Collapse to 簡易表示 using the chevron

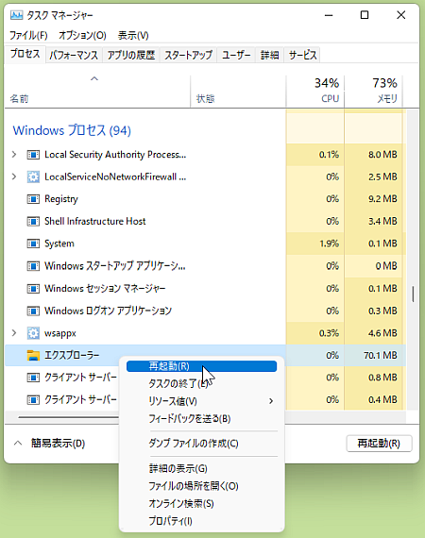click(18, 443)
